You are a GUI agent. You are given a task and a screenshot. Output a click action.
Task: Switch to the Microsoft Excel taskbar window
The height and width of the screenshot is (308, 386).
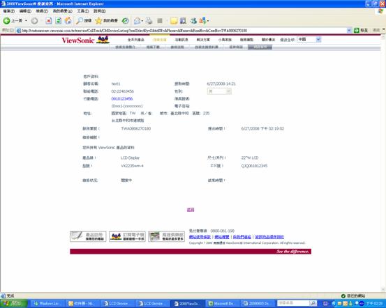coord(221,304)
